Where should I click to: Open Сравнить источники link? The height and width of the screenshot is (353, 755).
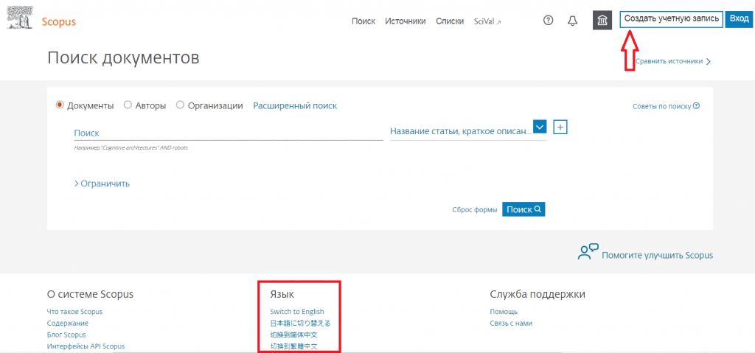[x=673, y=61]
